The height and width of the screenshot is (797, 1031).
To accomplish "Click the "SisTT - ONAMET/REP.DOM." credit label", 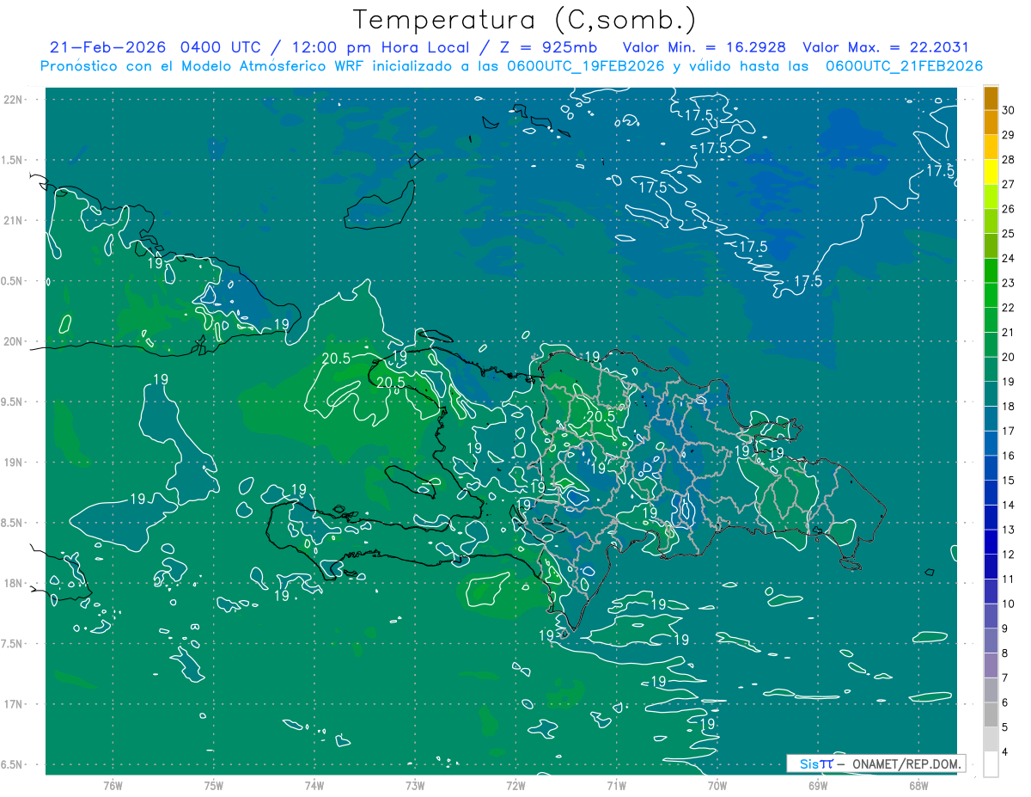I will tap(875, 763).
